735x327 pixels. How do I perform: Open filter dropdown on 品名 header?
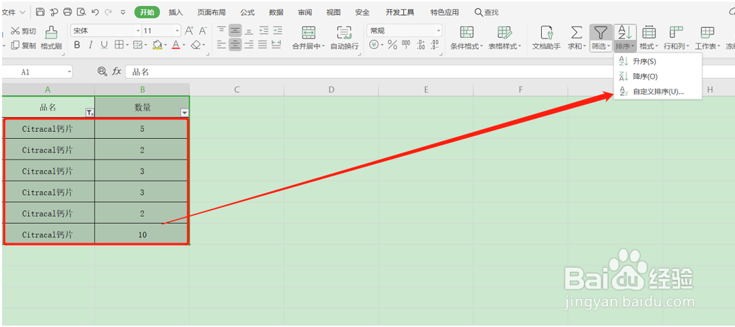point(90,112)
